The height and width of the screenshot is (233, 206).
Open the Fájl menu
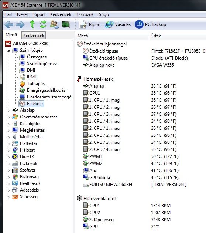[8, 14]
